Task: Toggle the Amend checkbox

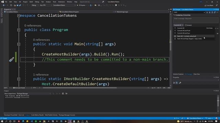Action: [186, 25]
